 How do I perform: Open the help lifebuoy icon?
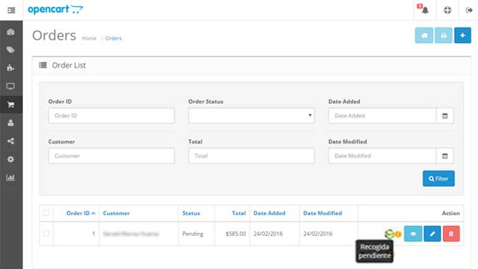[x=448, y=10]
